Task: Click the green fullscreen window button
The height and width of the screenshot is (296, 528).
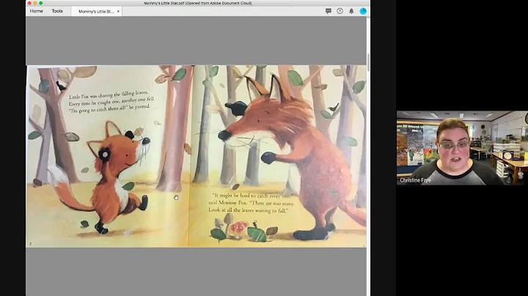Action: pos(41,3)
